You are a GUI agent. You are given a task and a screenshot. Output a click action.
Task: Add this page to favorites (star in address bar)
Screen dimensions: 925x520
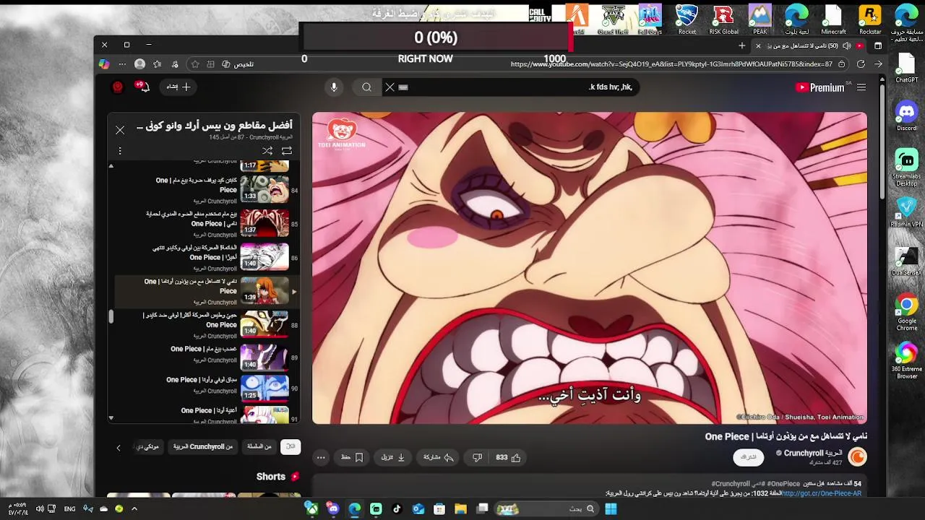tap(194, 64)
